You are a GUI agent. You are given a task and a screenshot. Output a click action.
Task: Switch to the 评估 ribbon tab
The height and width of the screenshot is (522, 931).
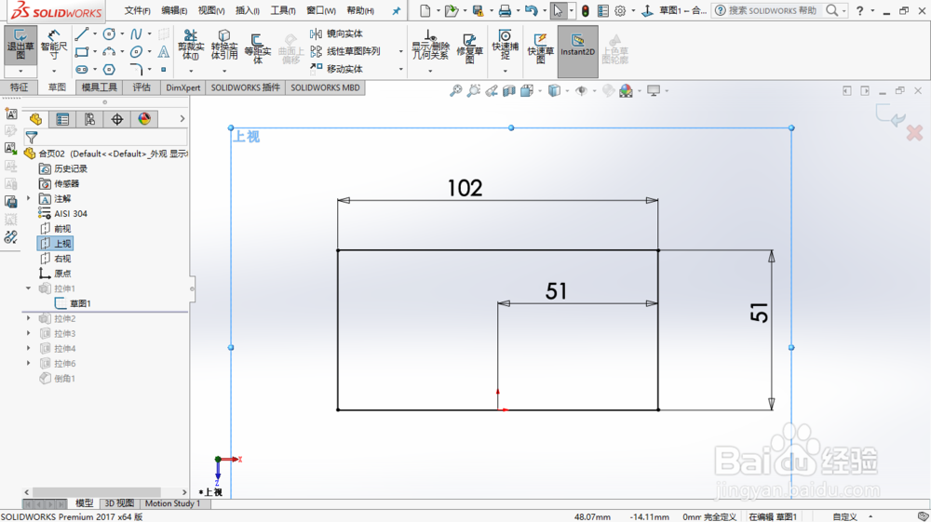(142, 87)
